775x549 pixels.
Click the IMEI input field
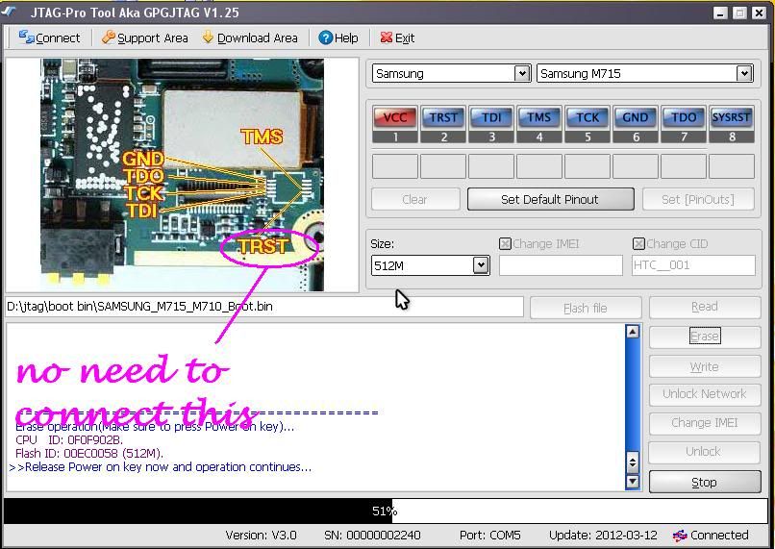[561, 265]
